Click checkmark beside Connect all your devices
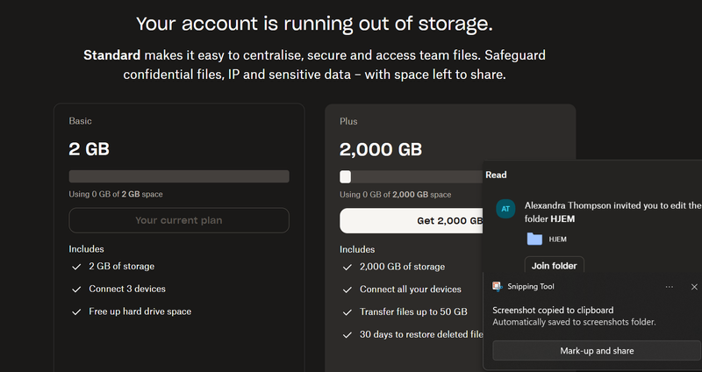Viewport: 702px width, 372px height. (347, 290)
